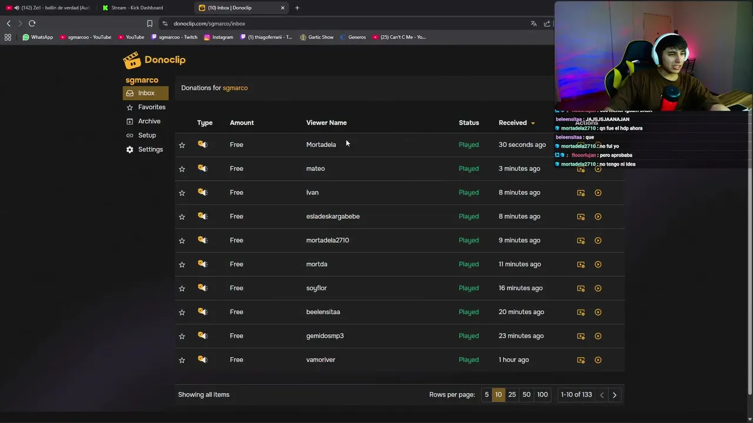Favorite the Mortadela donation

click(x=182, y=145)
